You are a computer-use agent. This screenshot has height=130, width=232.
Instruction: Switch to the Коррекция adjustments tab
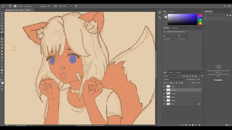click(x=174, y=28)
